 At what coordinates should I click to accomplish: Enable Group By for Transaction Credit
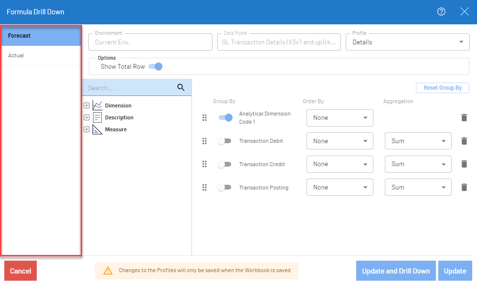point(224,164)
